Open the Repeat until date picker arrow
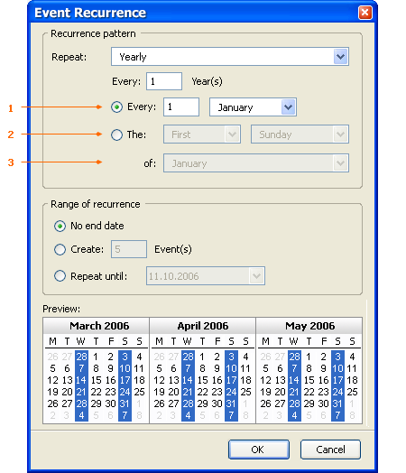 click(x=257, y=275)
